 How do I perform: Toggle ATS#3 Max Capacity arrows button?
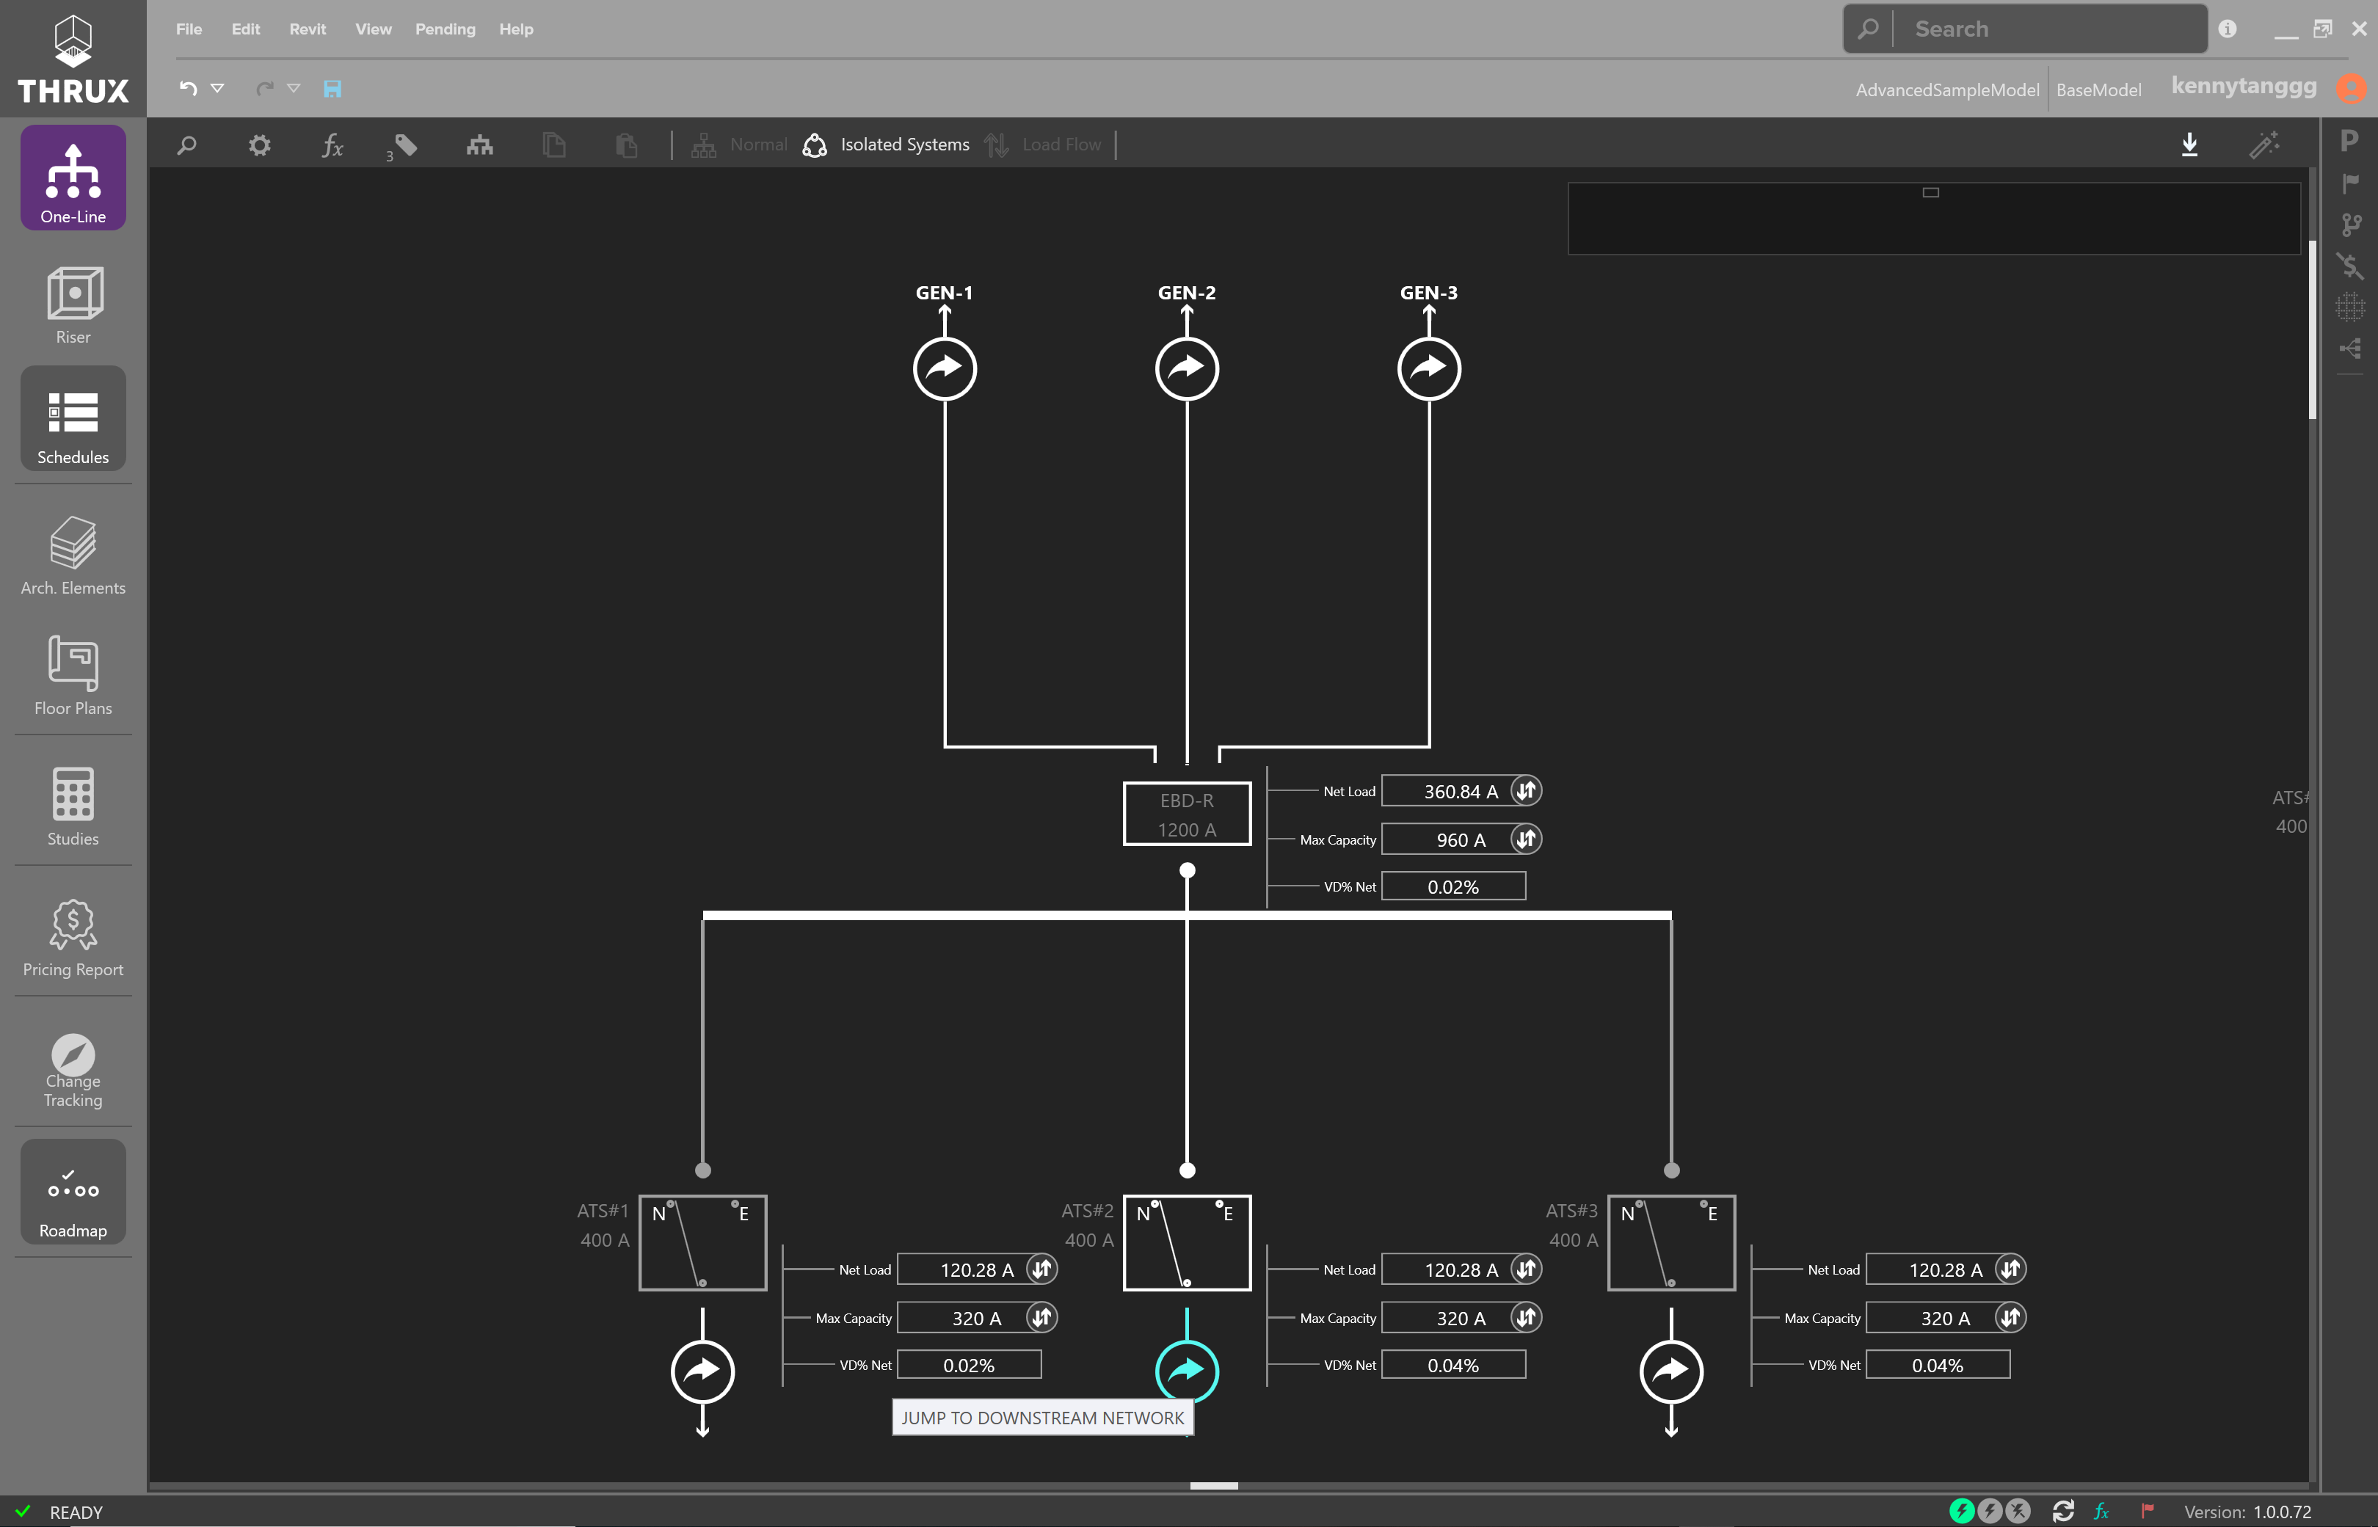tap(2010, 1317)
